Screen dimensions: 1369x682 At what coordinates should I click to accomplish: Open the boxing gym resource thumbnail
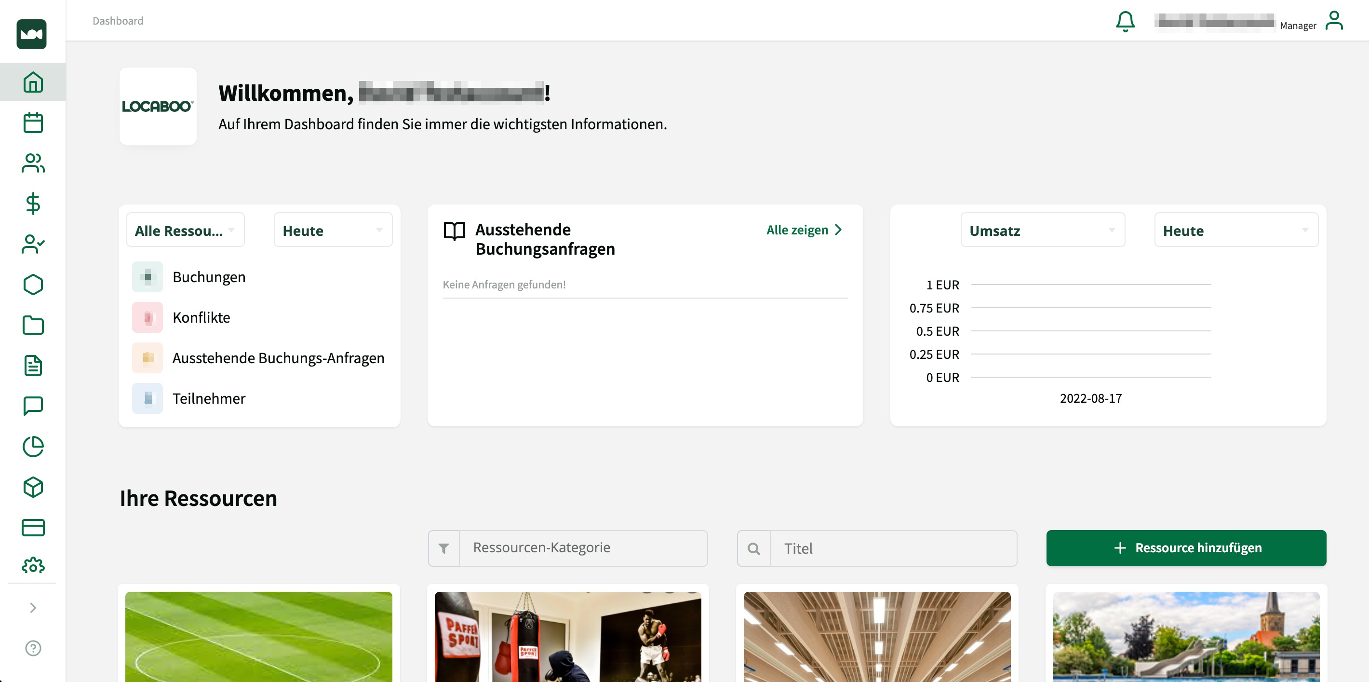point(567,636)
